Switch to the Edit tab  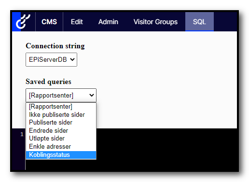click(x=77, y=22)
